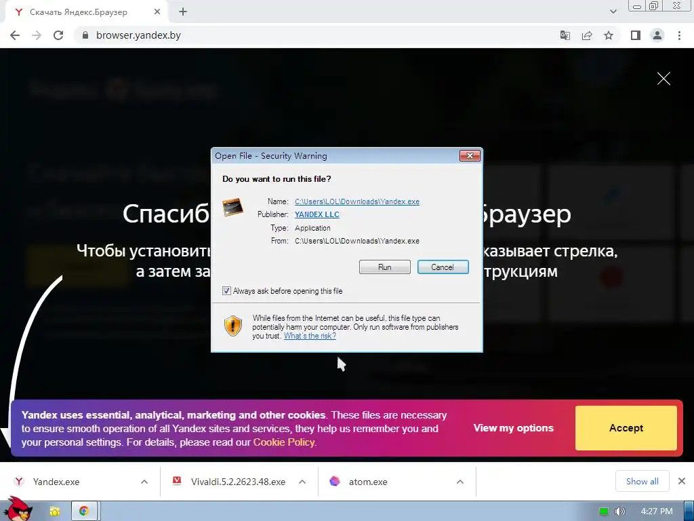Click the Show desktop strip
Viewport: 694px width, 521px height.
point(689,512)
